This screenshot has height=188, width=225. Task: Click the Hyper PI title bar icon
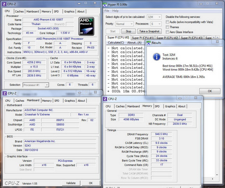tap(105, 5)
